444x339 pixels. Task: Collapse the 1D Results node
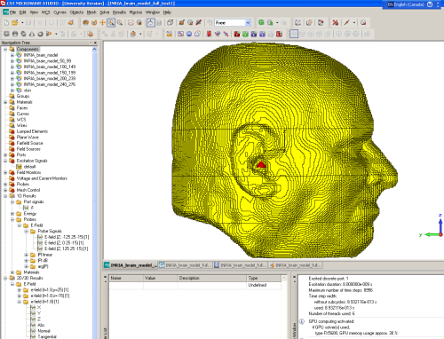(5, 196)
